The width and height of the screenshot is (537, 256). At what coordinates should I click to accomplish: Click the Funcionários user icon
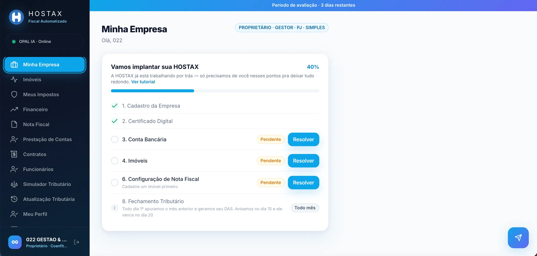click(14, 169)
